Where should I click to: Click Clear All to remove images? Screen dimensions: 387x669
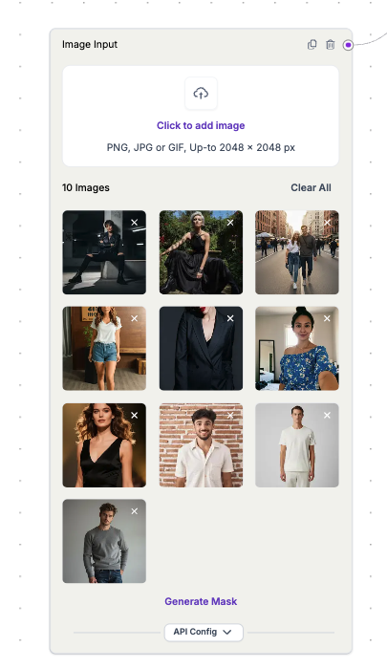311,187
